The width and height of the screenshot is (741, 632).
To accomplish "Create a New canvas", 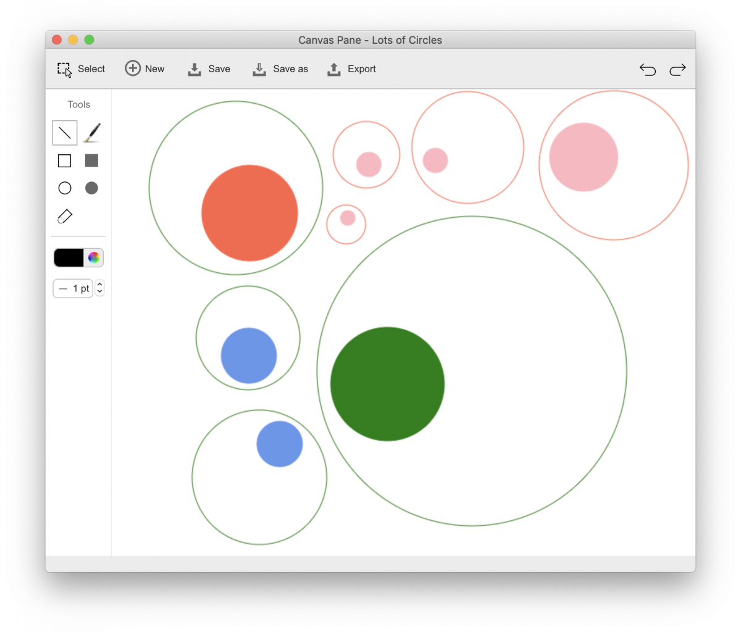I will click(x=145, y=69).
